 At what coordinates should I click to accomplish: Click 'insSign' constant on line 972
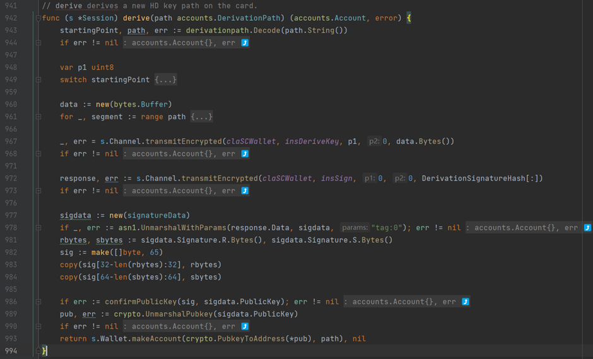(337, 179)
